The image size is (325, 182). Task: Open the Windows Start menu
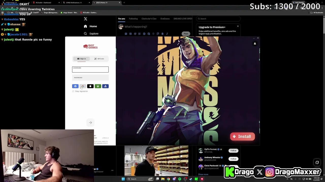point(123,179)
